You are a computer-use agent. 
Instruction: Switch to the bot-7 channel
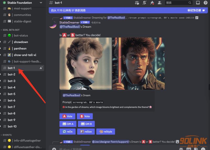click(23, 107)
